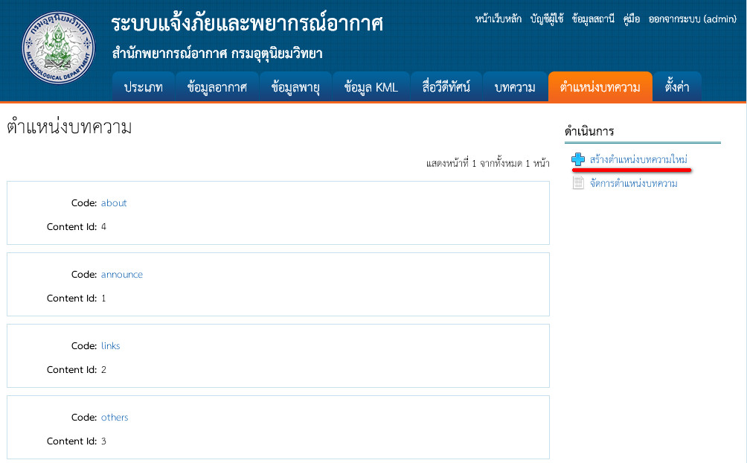Open the 'others' code link
This screenshot has width=747, height=463.
[x=115, y=418]
